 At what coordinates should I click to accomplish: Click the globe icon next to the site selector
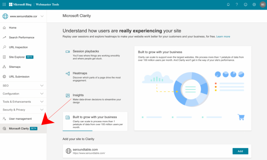point(5,16)
